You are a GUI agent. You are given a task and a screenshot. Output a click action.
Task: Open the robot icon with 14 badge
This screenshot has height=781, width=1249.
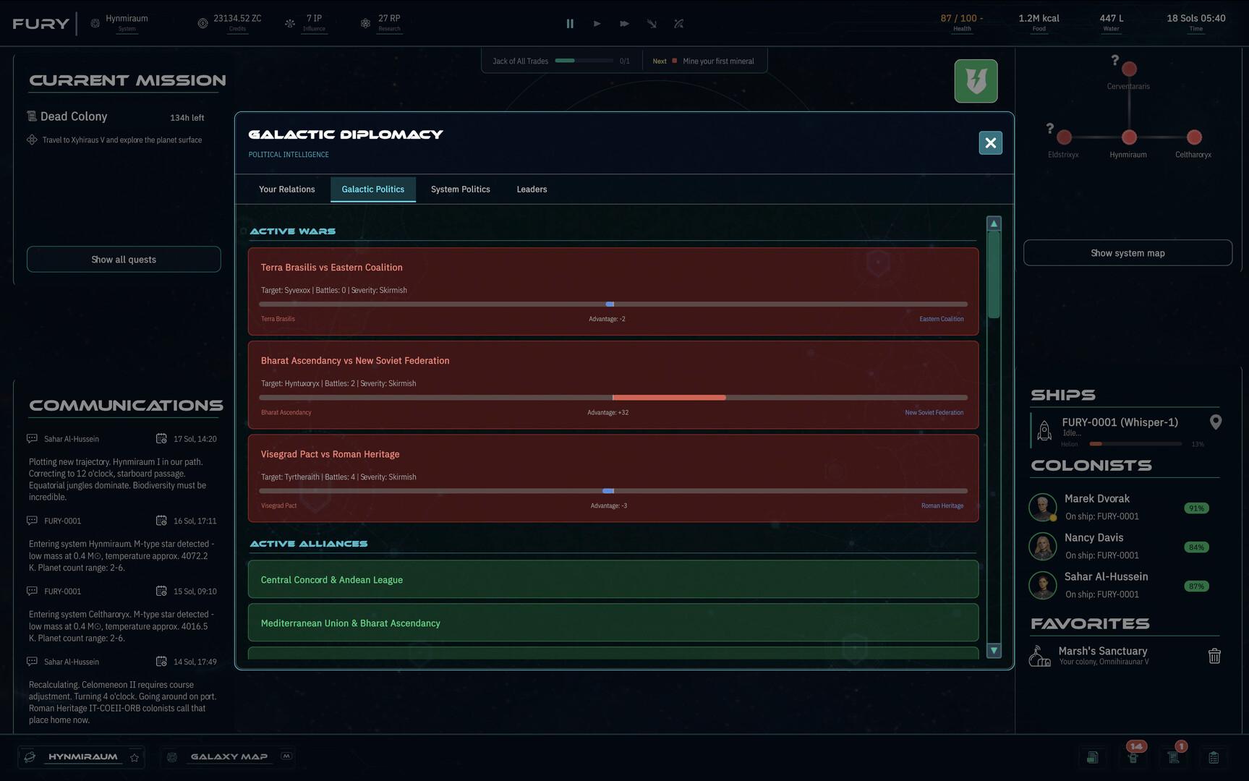pyautogui.click(x=1133, y=758)
